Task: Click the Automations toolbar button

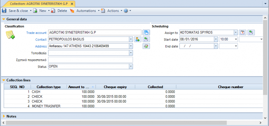Action: 86,11
